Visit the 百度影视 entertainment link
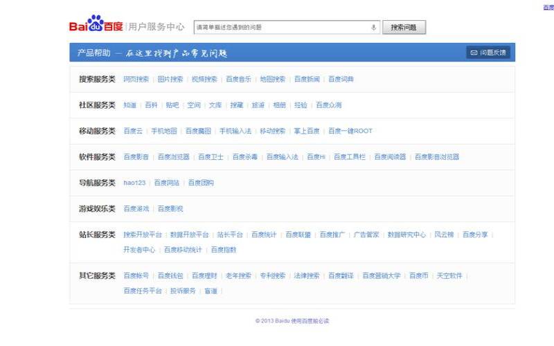 (170, 209)
